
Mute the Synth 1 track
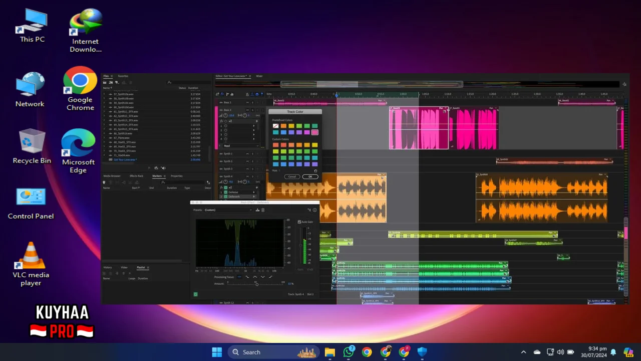coord(247,153)
